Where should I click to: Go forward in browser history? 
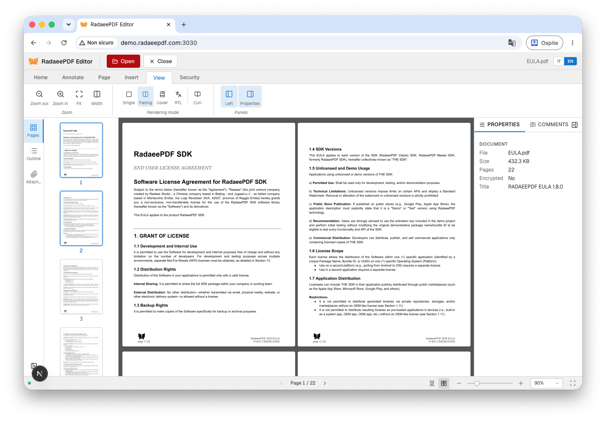pos(49,43)
